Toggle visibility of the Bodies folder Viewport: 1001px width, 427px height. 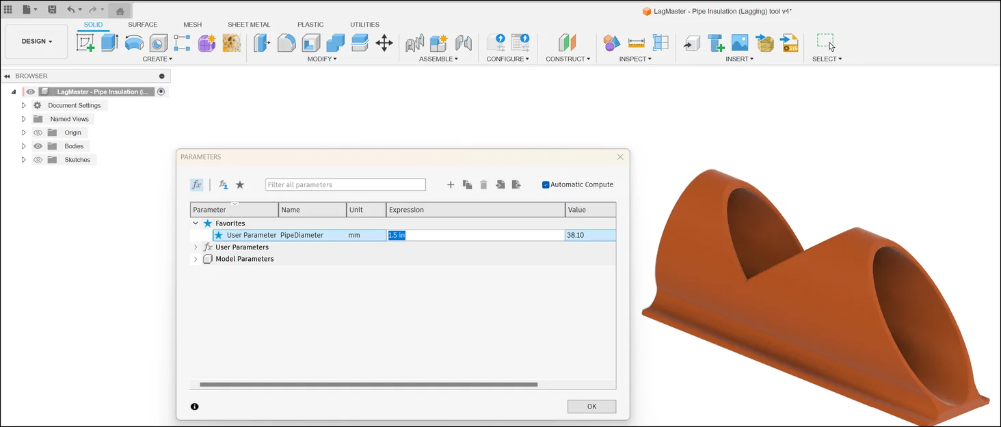38,146
